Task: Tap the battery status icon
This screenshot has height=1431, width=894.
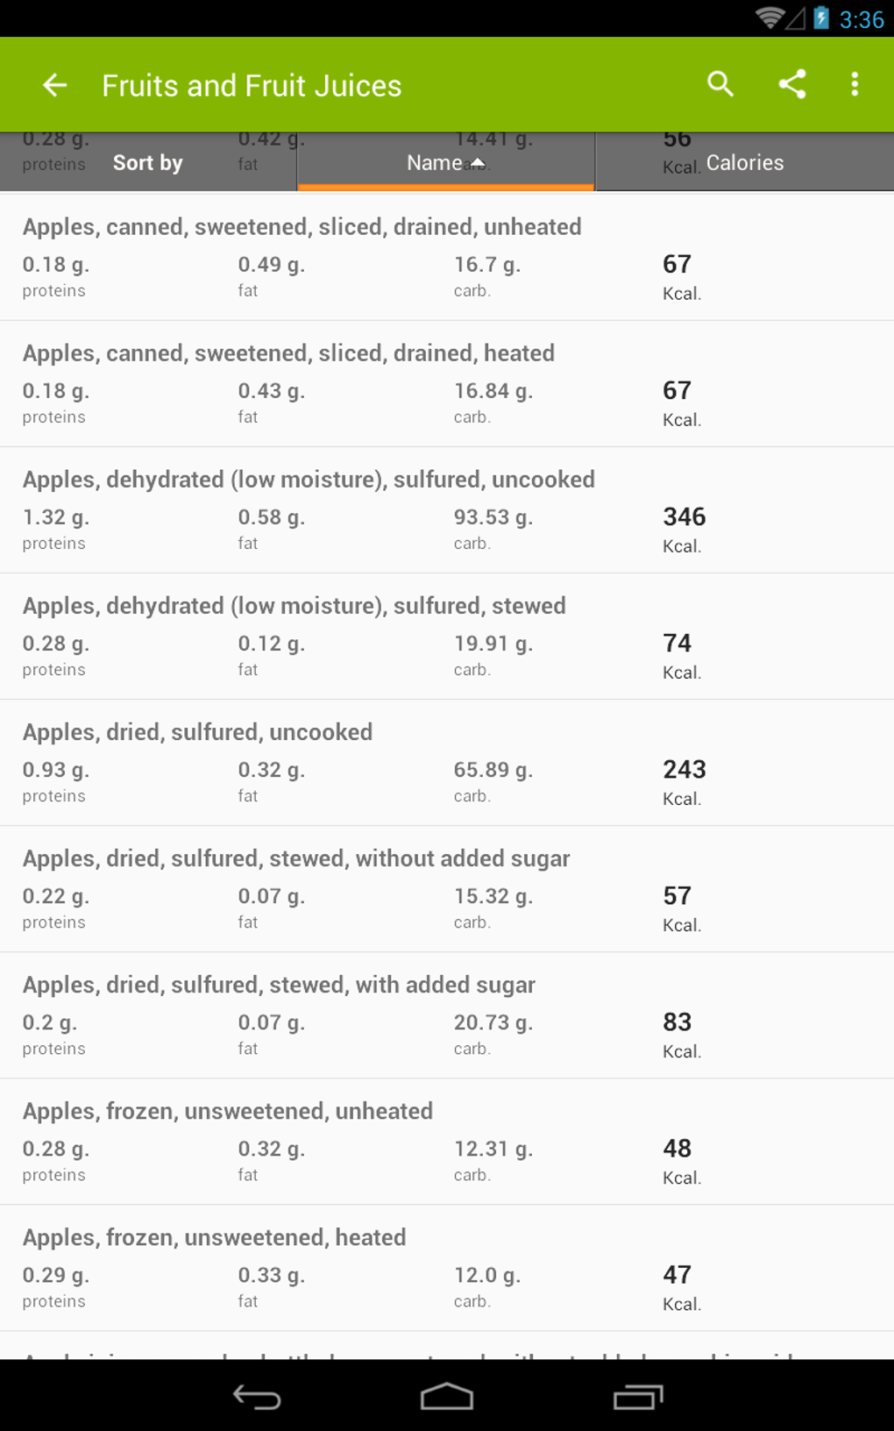Action: [821, 18]
